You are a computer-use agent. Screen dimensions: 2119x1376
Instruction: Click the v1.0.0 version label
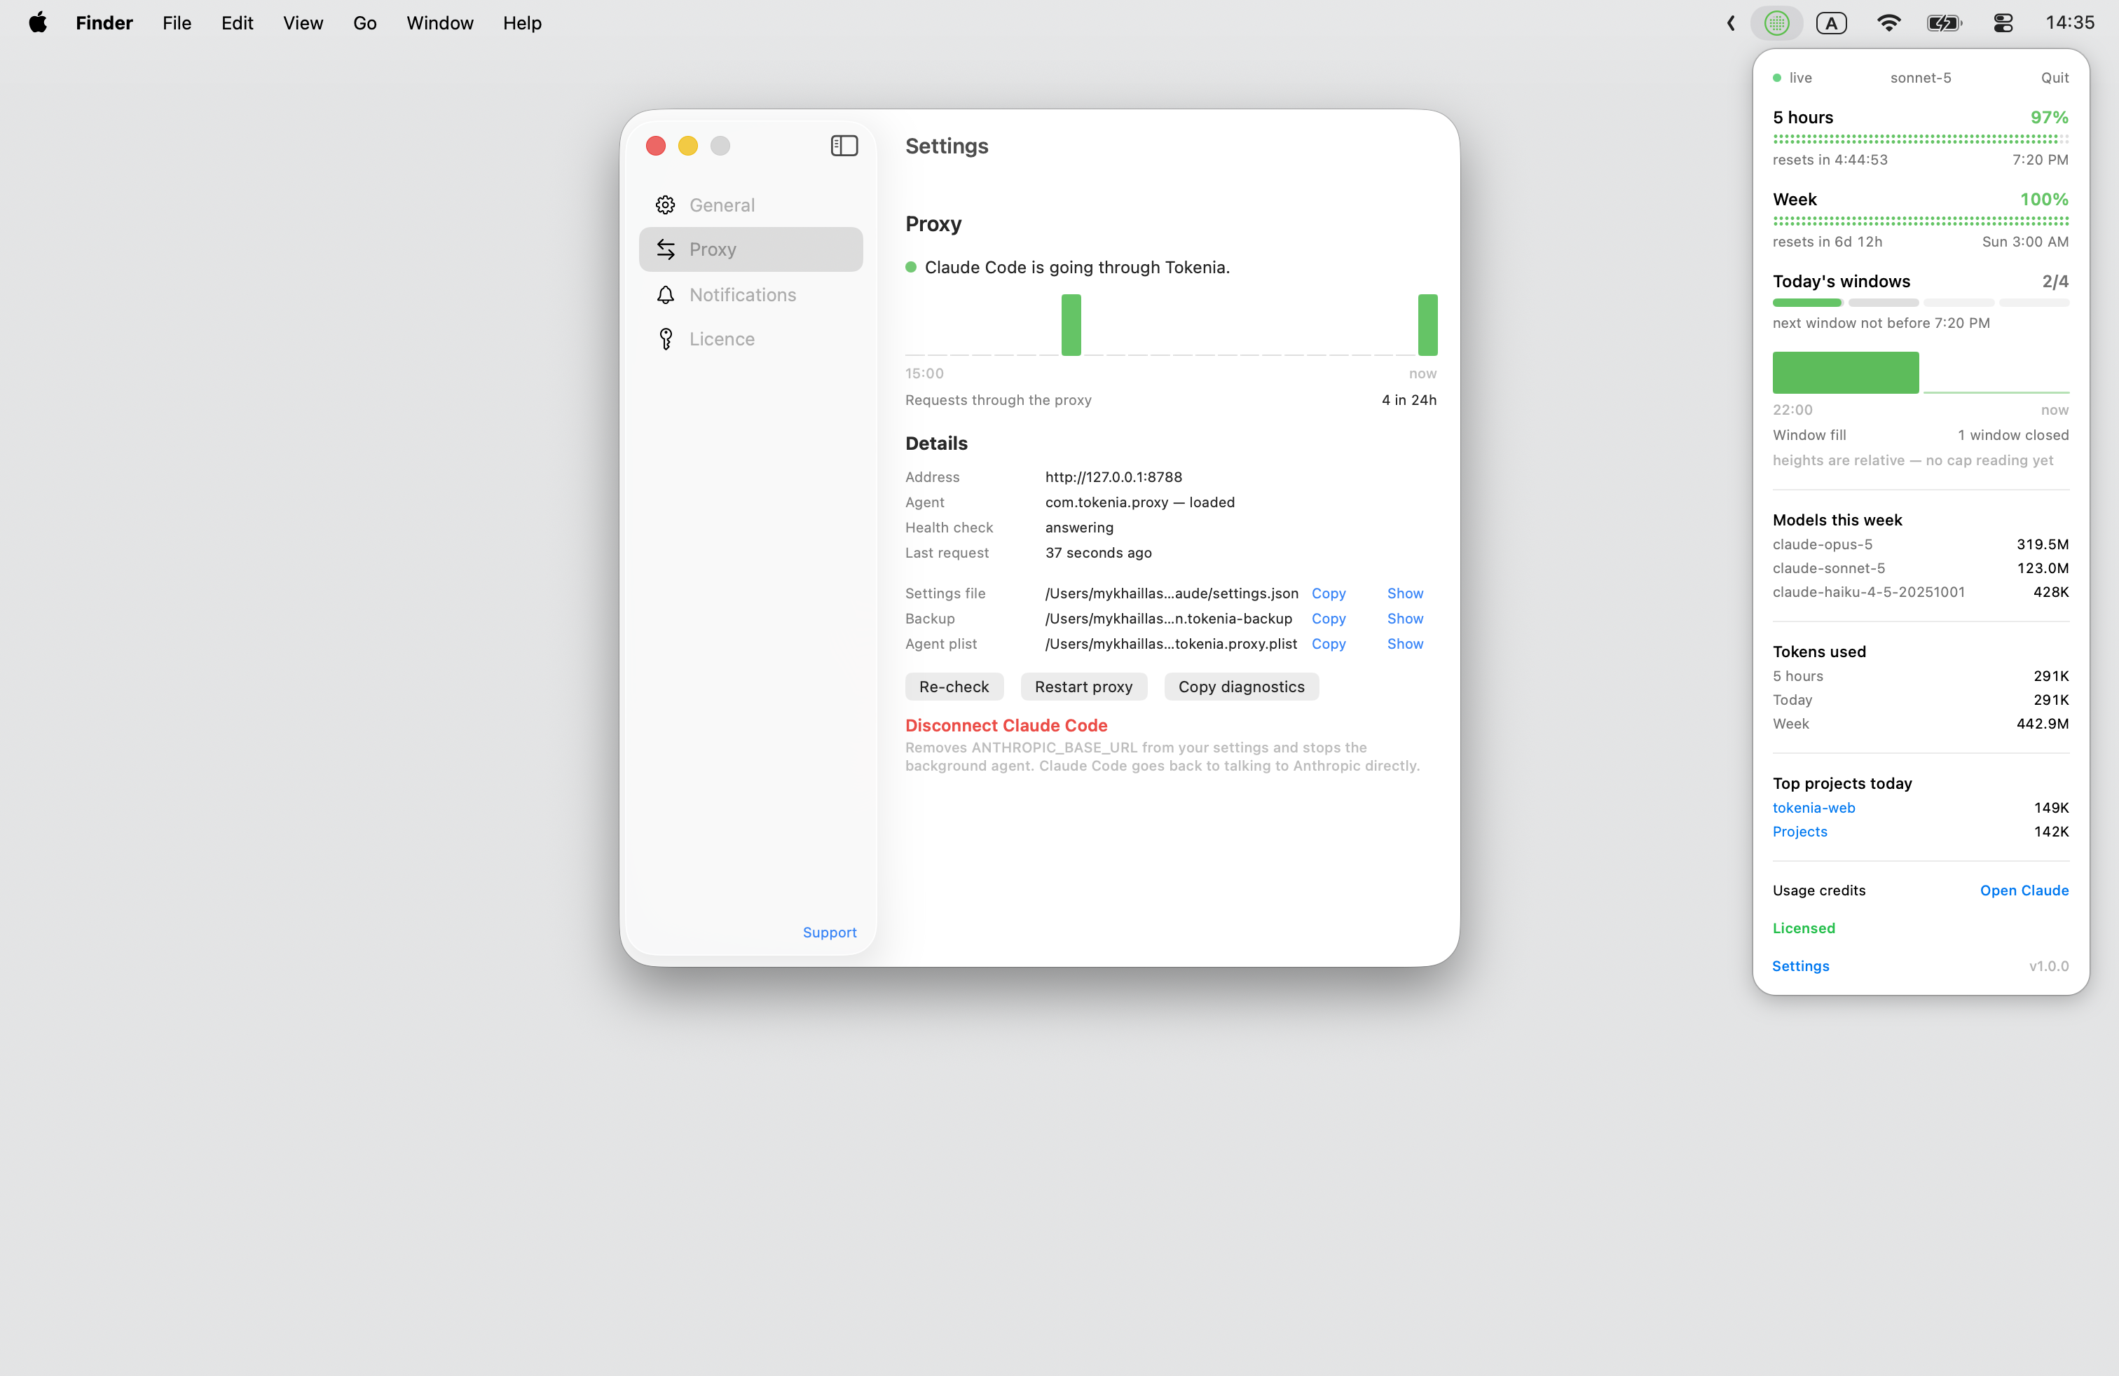2049,965
